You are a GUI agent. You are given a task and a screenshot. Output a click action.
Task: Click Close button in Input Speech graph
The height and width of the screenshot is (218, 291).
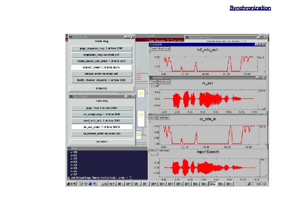pos(153,151)
